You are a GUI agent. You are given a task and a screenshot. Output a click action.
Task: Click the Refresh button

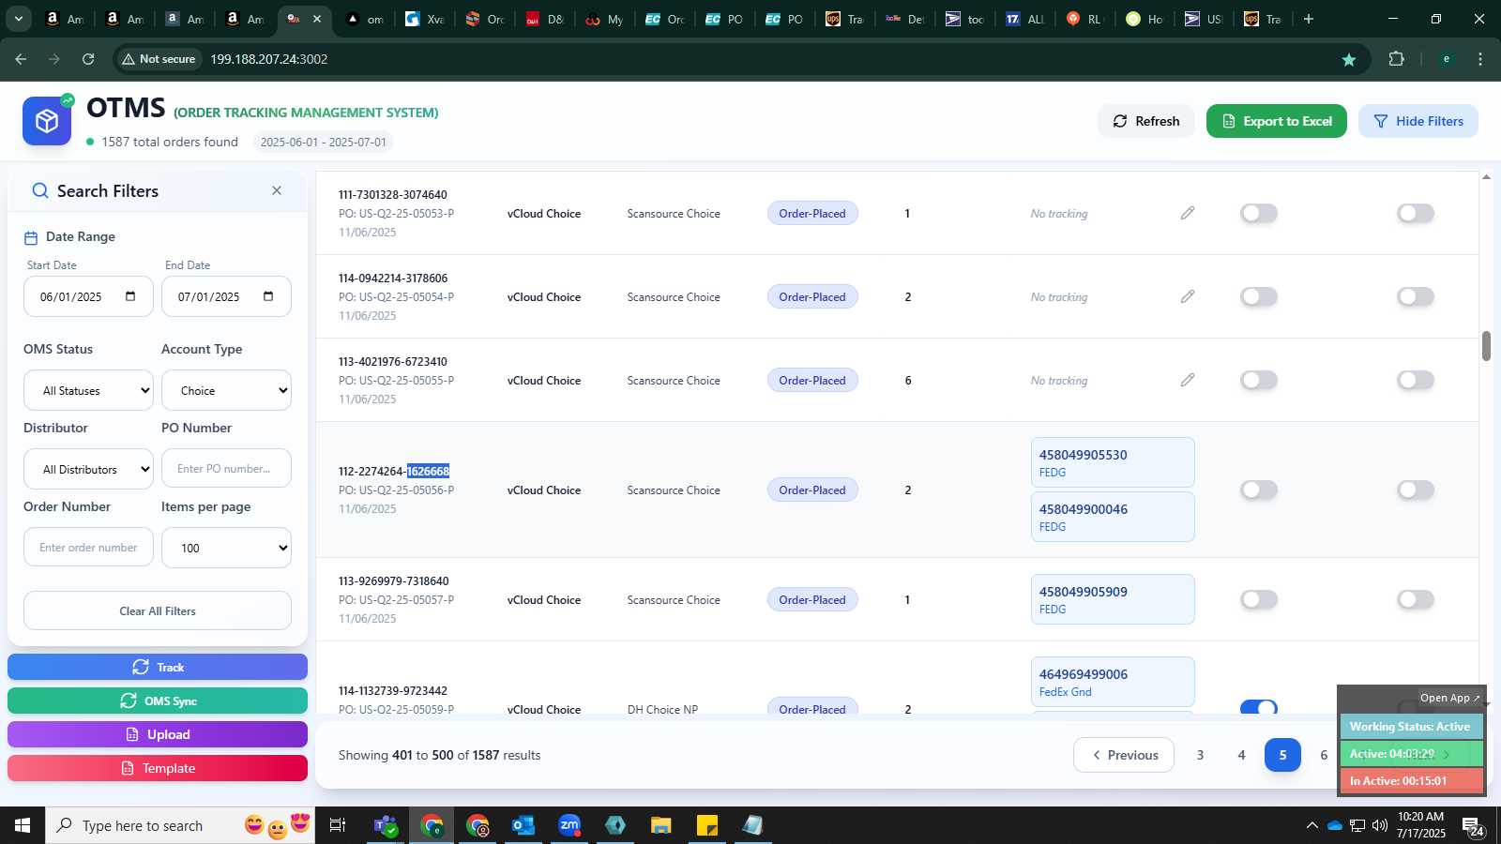[x=1145, y=121]
